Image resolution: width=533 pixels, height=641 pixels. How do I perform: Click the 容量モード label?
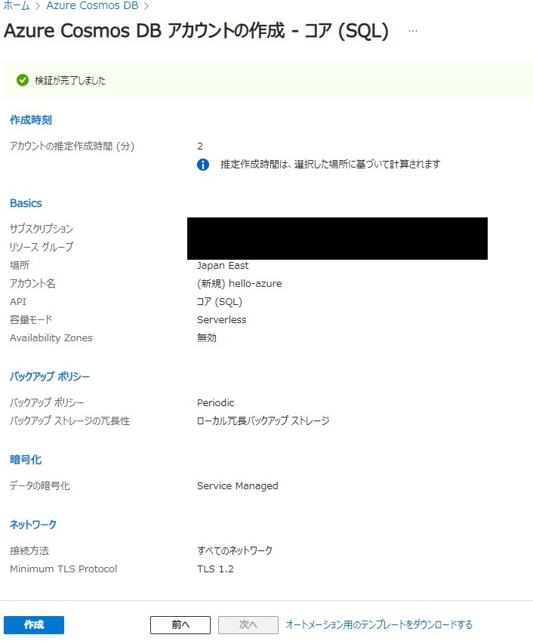(31, 319)
